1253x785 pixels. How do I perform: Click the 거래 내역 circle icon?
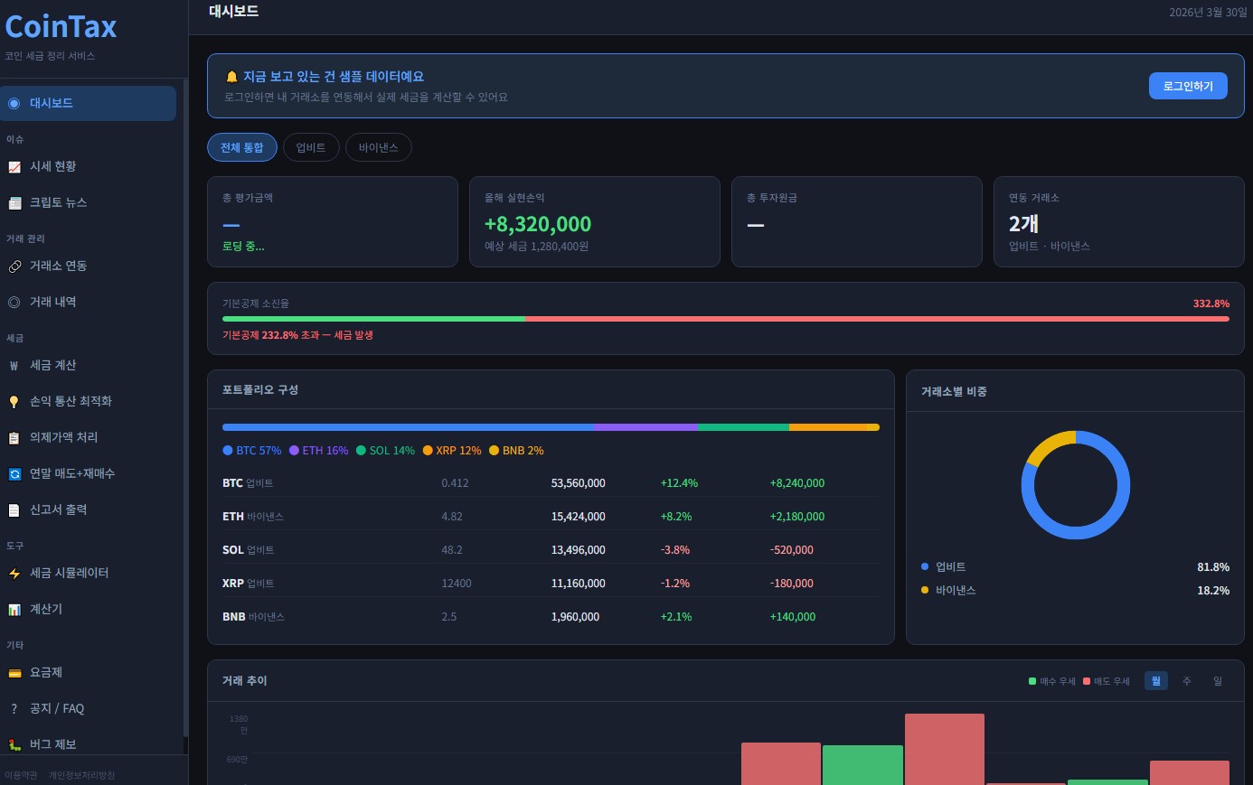coord(14,302)
